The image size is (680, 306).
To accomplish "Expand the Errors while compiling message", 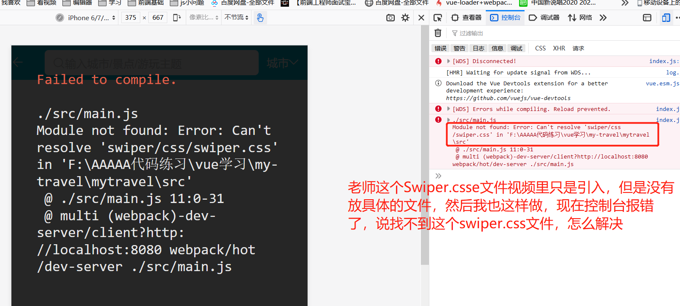I will 449,109.
